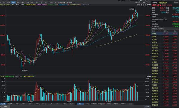Select the 日线 daily period tab

click(9, 2)
